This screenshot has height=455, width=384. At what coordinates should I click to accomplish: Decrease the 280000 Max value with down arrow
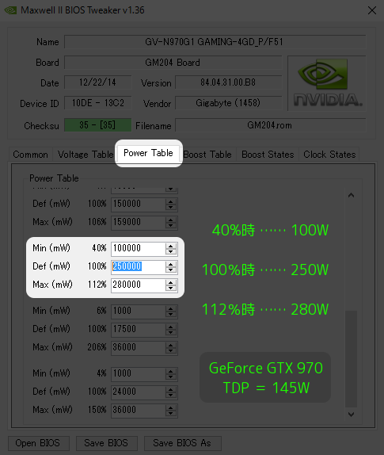171,289
